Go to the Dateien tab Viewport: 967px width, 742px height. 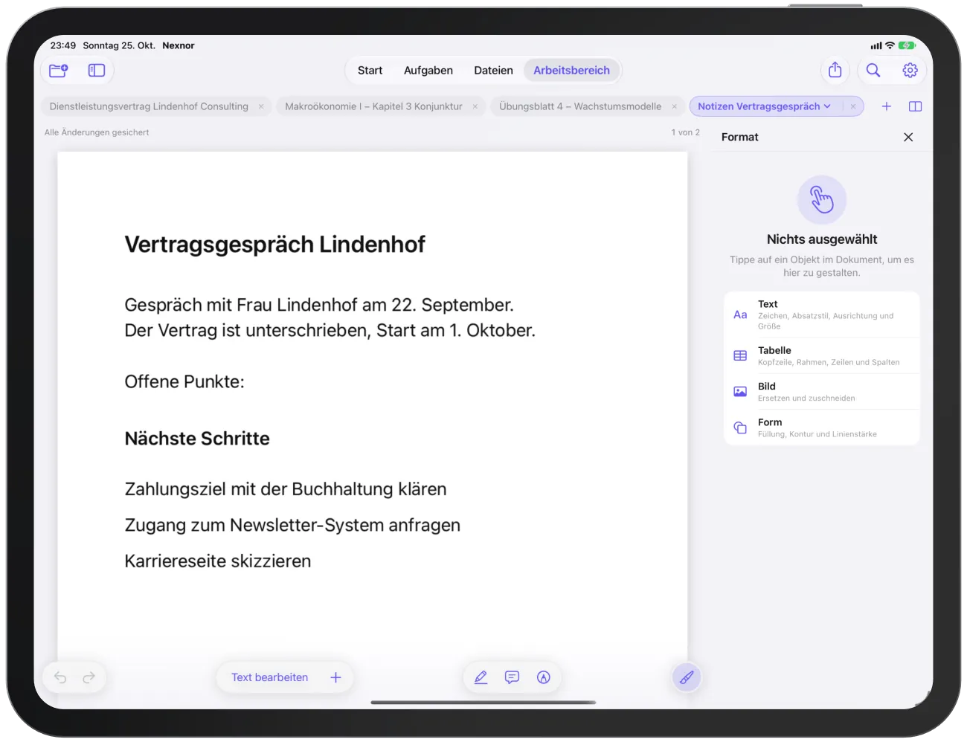point(493,71)
